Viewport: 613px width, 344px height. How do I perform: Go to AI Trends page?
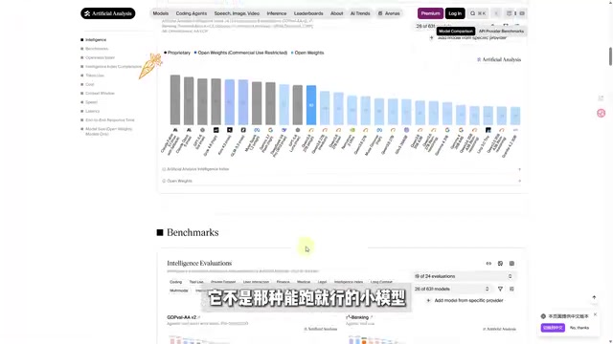(360, 13)
